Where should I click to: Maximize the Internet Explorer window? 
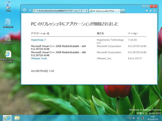(x=148, y=7)
